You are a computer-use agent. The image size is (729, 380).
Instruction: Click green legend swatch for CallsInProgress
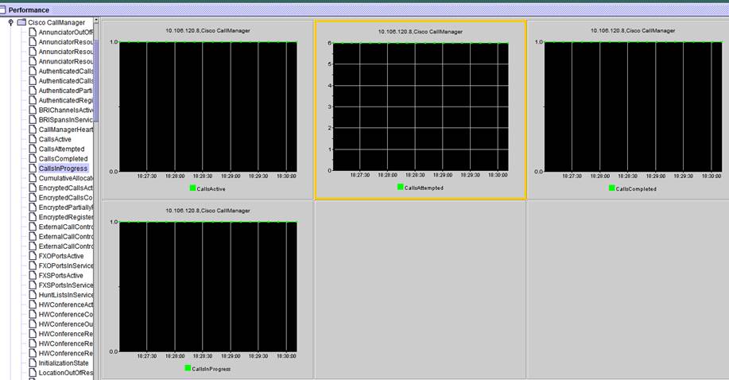[188, 368]
